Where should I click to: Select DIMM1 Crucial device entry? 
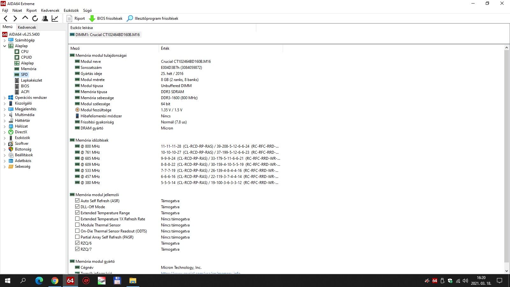[105, 35]
